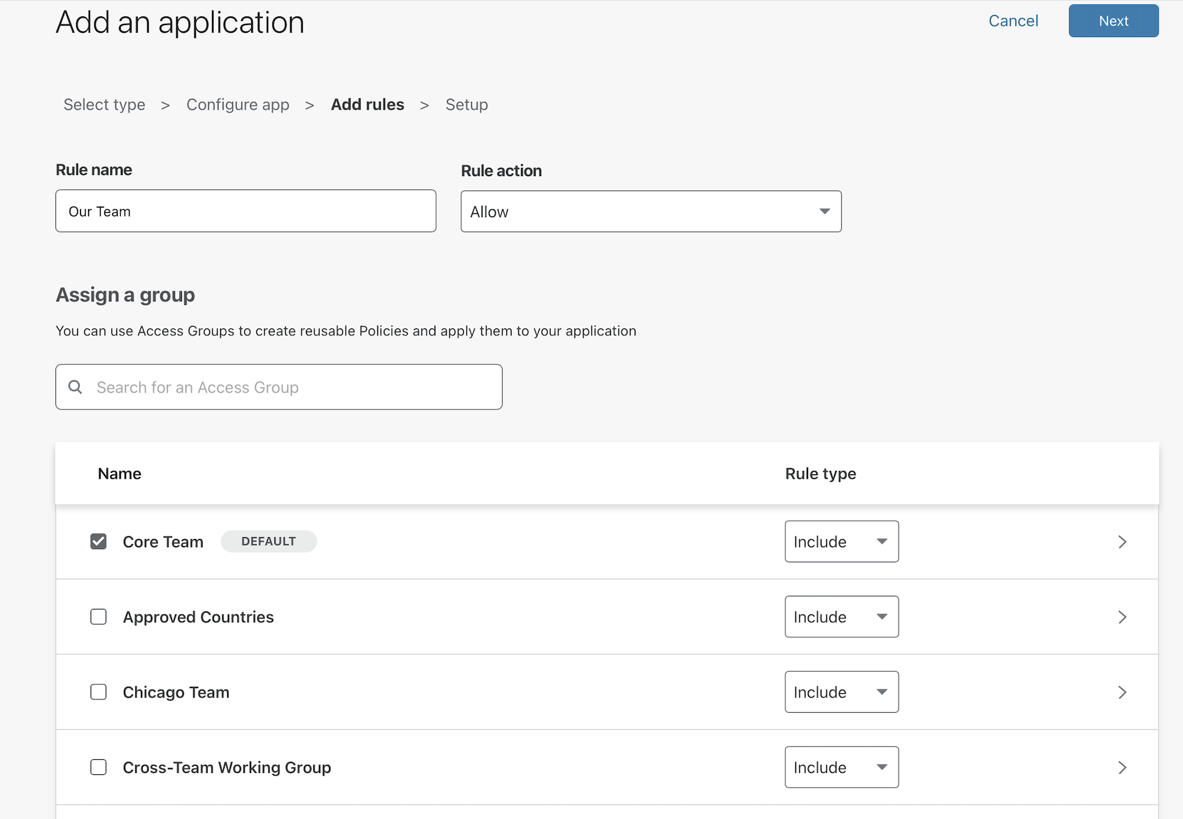Click the Cancel link
Screen dimensions: 1183x819
pyautogui.click(x=1013, y=21)
